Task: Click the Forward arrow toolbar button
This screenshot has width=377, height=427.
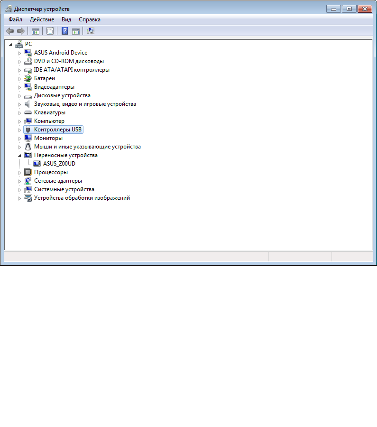Action: (x=20, y=31)
